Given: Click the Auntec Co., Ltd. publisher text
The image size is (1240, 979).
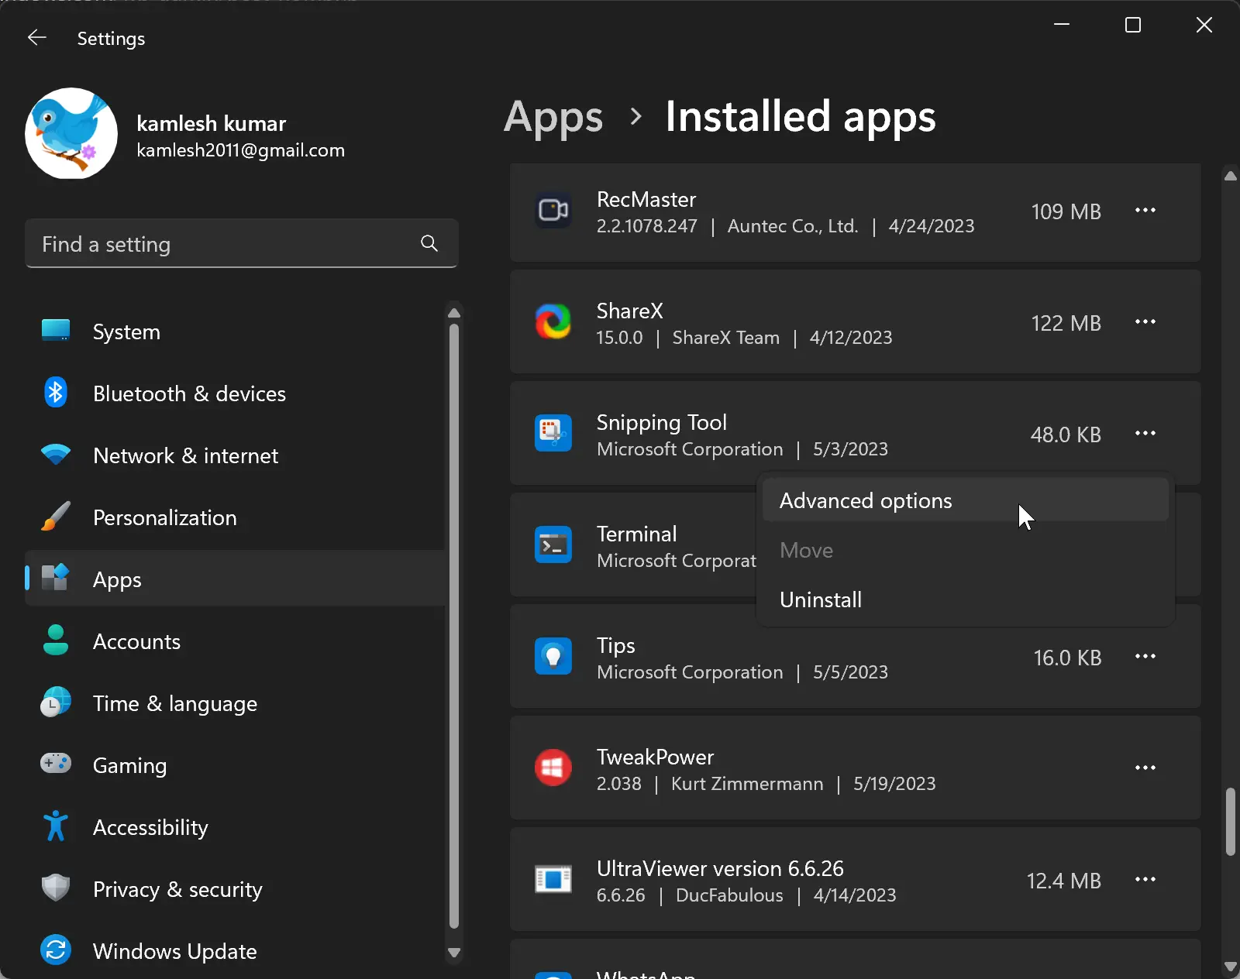Looking at the screenshot, I should point(793,226).
